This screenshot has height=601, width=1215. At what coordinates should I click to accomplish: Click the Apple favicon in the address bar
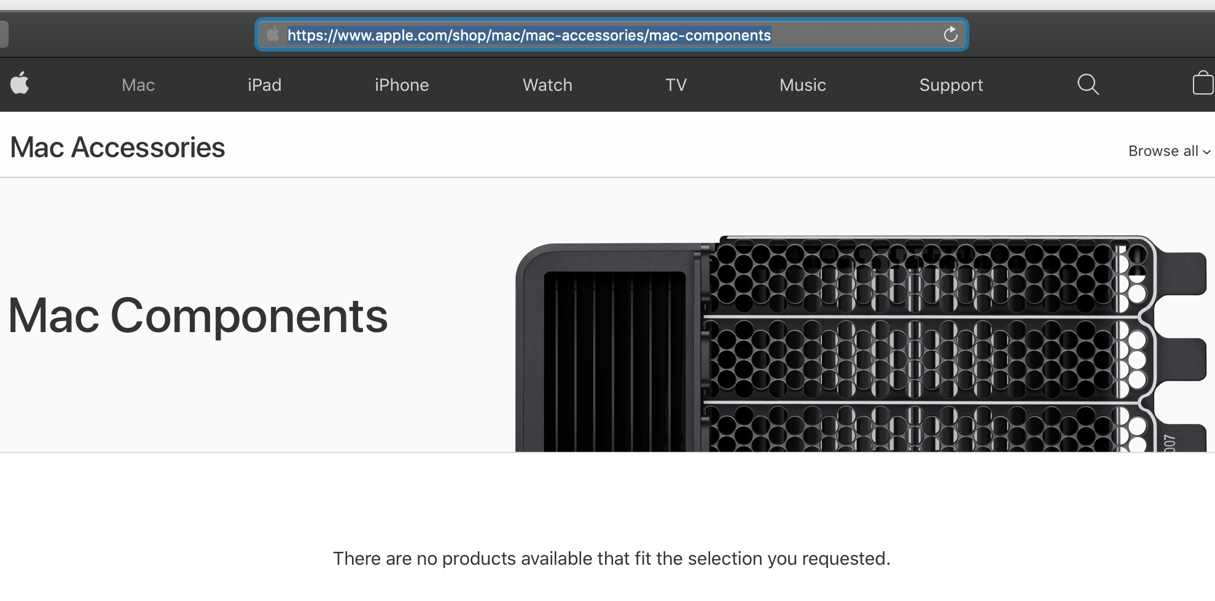pyautogui.click(x=273, y=34)
